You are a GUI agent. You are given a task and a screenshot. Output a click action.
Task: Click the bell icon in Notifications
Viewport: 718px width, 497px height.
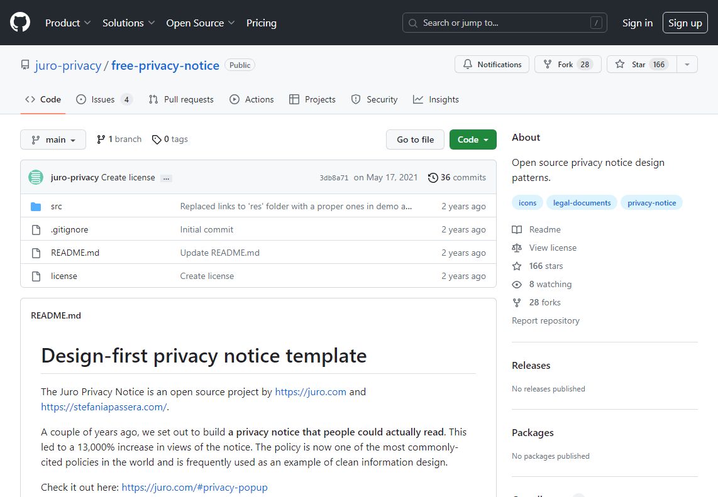(x=468, y=64)
